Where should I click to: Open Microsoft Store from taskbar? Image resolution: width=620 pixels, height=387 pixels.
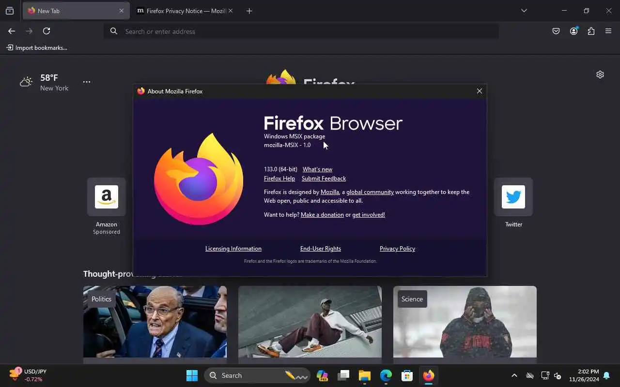click(x=407, y=375)
